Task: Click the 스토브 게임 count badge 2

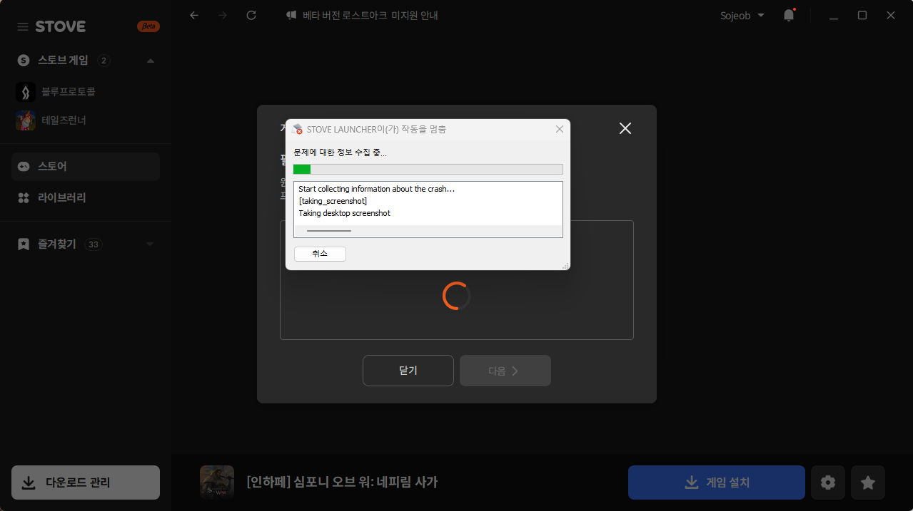Action: [x=104, y=61]
